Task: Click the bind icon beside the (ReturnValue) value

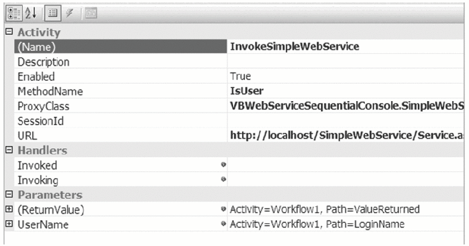Action: pos(224,210)
